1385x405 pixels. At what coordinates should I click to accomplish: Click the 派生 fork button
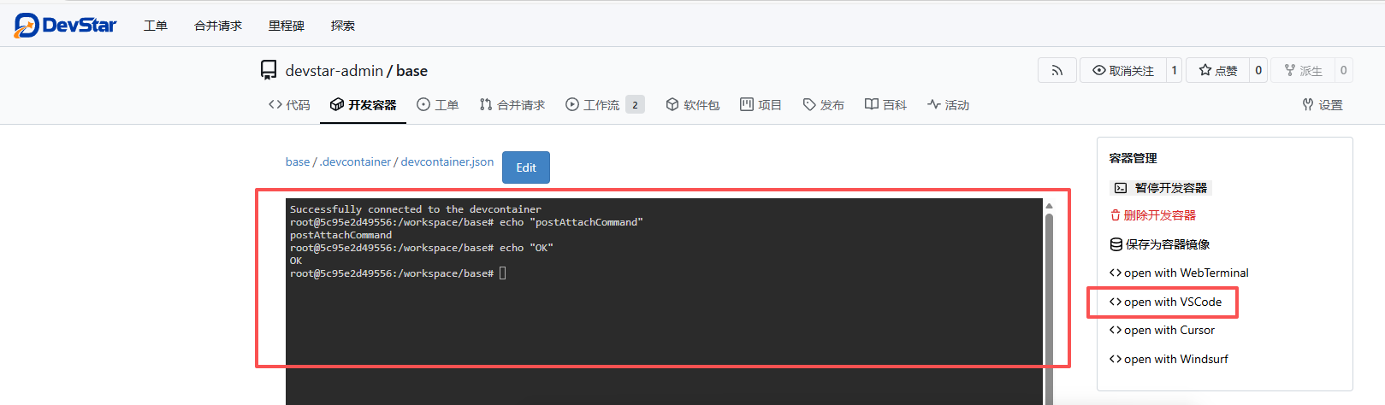pos(1303,70)
